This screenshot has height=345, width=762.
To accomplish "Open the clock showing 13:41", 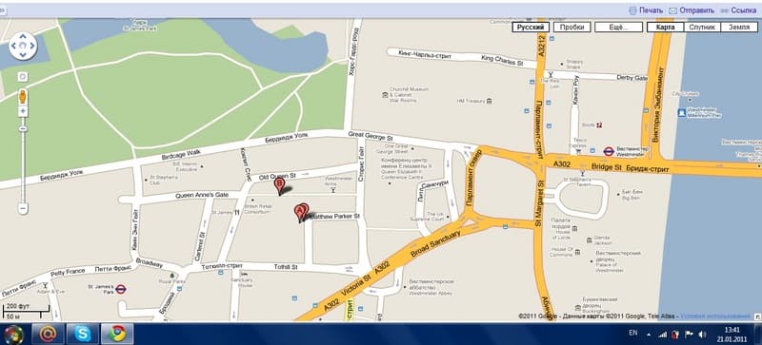I will coord(732,335).
